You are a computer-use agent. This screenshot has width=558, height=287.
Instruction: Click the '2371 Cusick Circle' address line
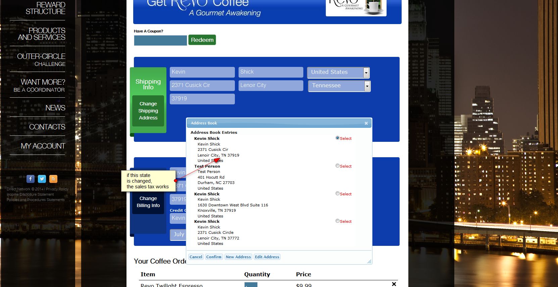pos(215,232)
